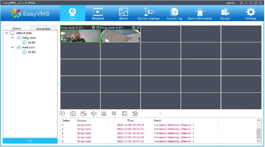Collapse the alarm event list panel
Viewport: 265px width, 147px height.
(160, 114)
